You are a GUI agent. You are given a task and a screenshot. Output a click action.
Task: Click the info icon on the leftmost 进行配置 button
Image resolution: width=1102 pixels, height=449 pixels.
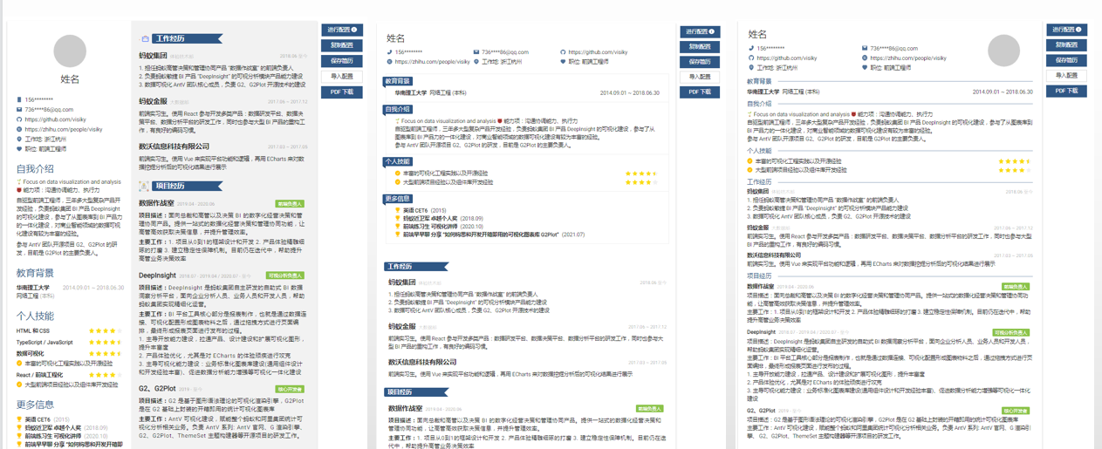[353, 31]
